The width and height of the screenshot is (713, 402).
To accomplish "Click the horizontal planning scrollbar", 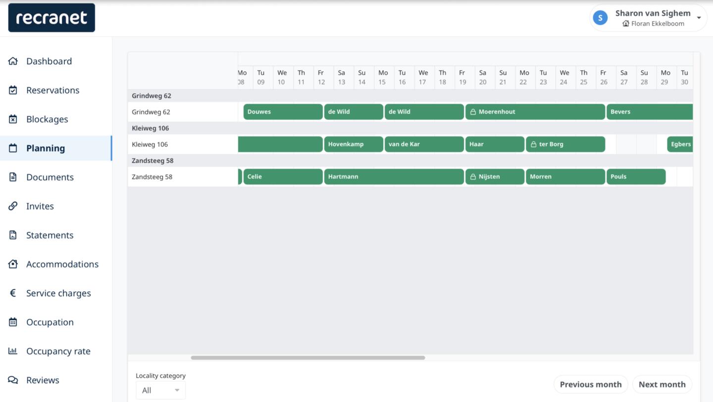I will tap(307, 357).
